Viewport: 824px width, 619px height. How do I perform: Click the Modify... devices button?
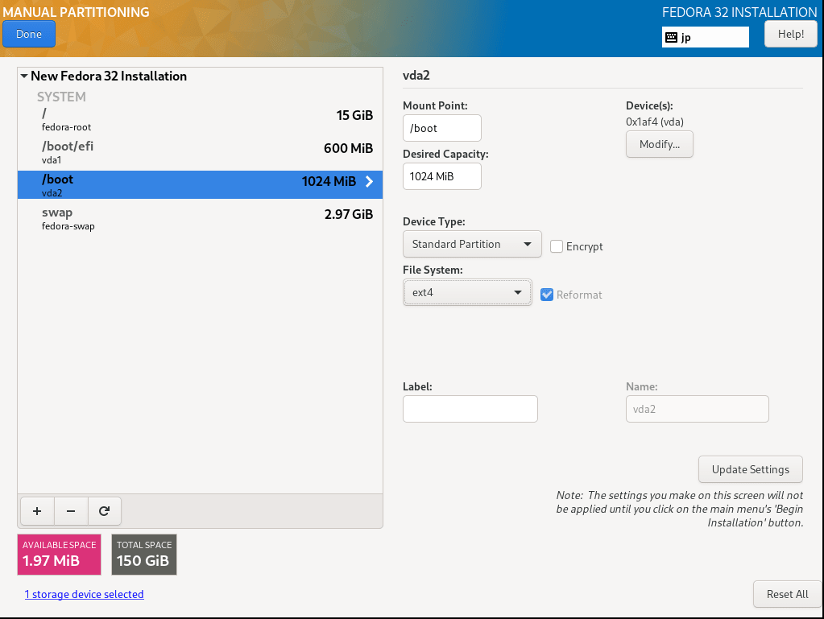click(660, 144)
